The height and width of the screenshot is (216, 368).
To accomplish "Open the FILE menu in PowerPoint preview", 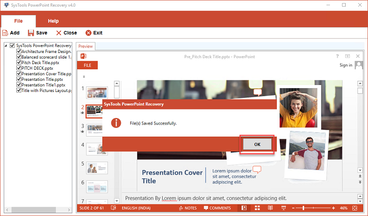I will [x=87, y=65].
